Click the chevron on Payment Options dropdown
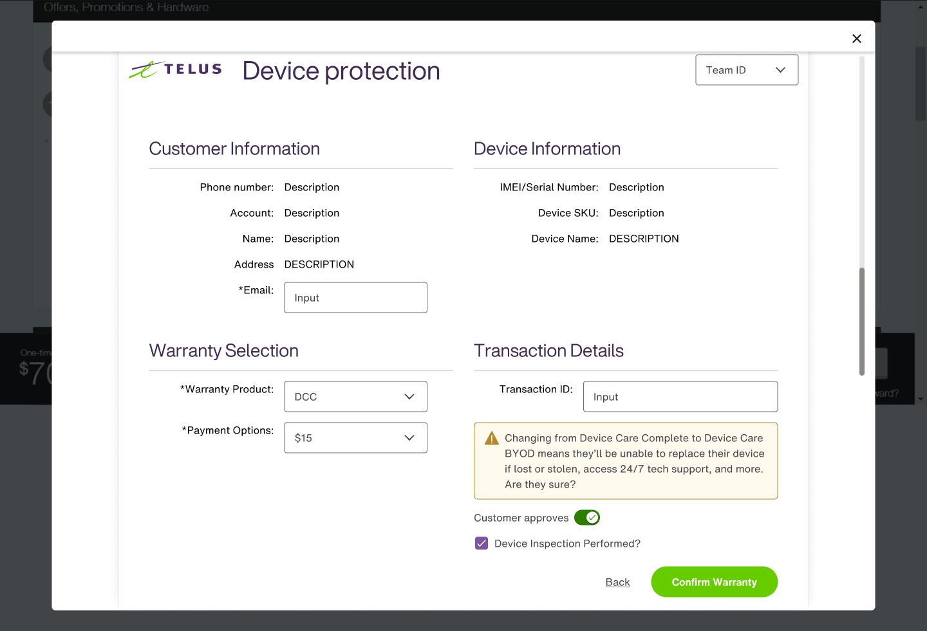Viewport: 927px width, 631px height. pos(409,438)
